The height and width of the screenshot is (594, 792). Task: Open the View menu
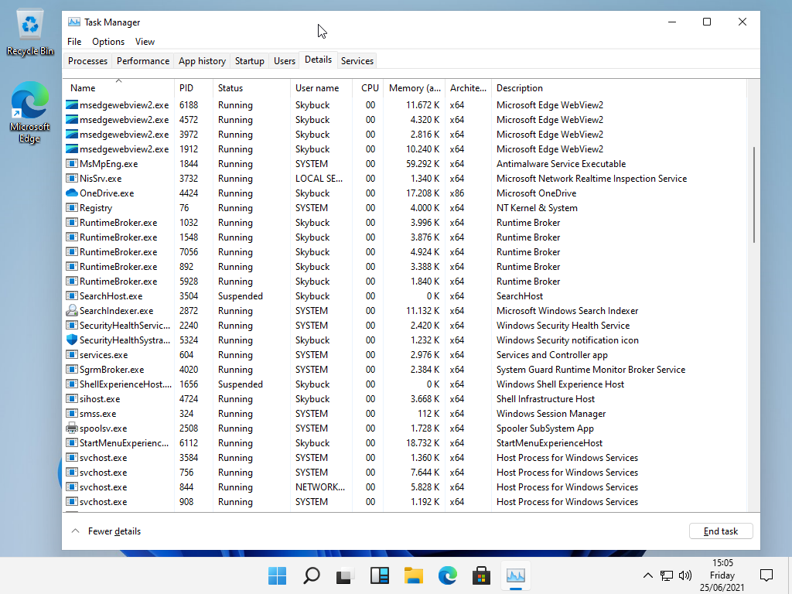pyautogui.click(x=145, y=42)
